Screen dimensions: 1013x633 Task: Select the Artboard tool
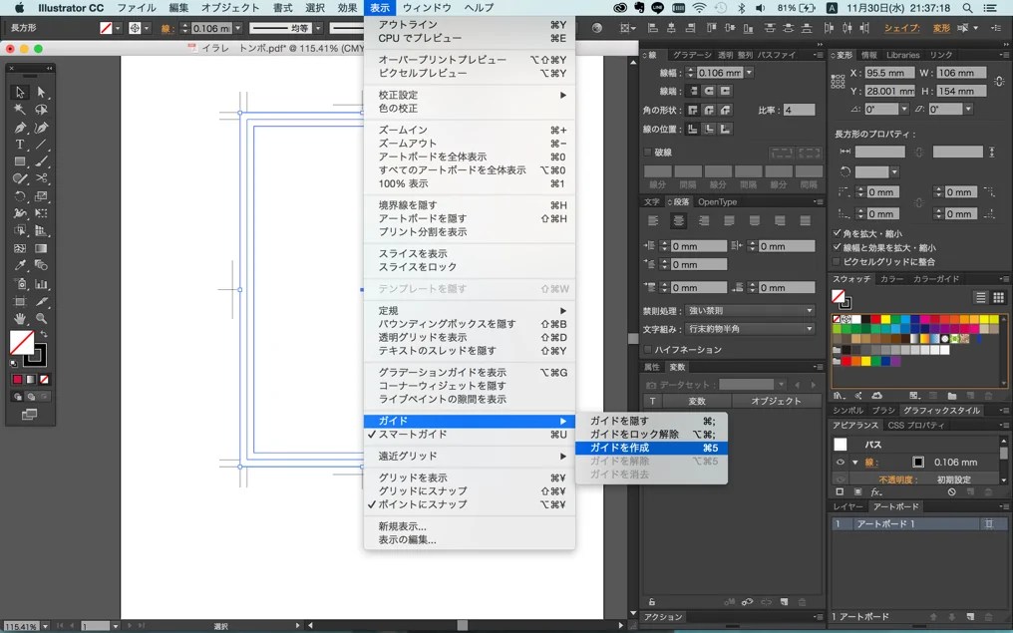tap(20, 301)
